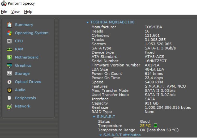The width and height of the screenshot is (197, 138).
Task: Collapse the S.M.A.R.T attributes list
Action: (x=101, y=135)
